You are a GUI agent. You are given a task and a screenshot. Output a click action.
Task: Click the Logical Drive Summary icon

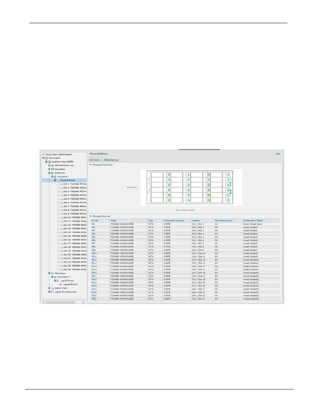[52, 292]
